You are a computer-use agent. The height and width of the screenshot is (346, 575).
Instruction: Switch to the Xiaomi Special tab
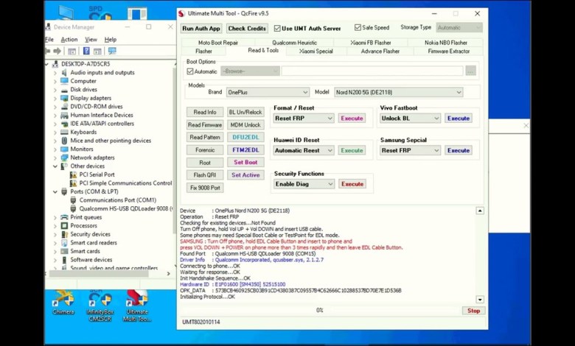(316, 52)
